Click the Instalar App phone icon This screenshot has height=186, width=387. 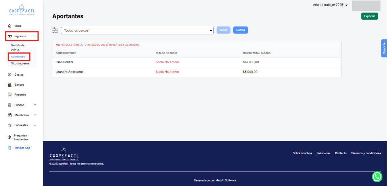pos(10,148)
